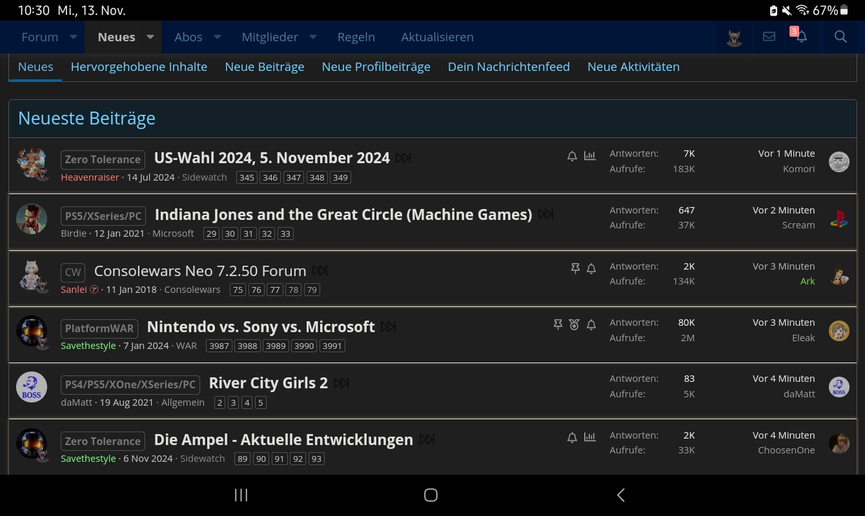Screen dimensions: 865x516
Task: Jump to unread in Consolewars Neo thread
Action: coord(320,271)
